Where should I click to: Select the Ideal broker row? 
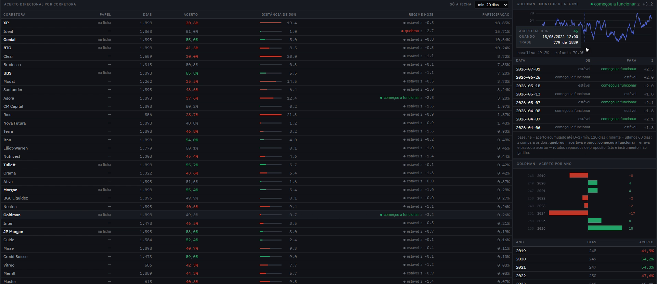[256, 31]
